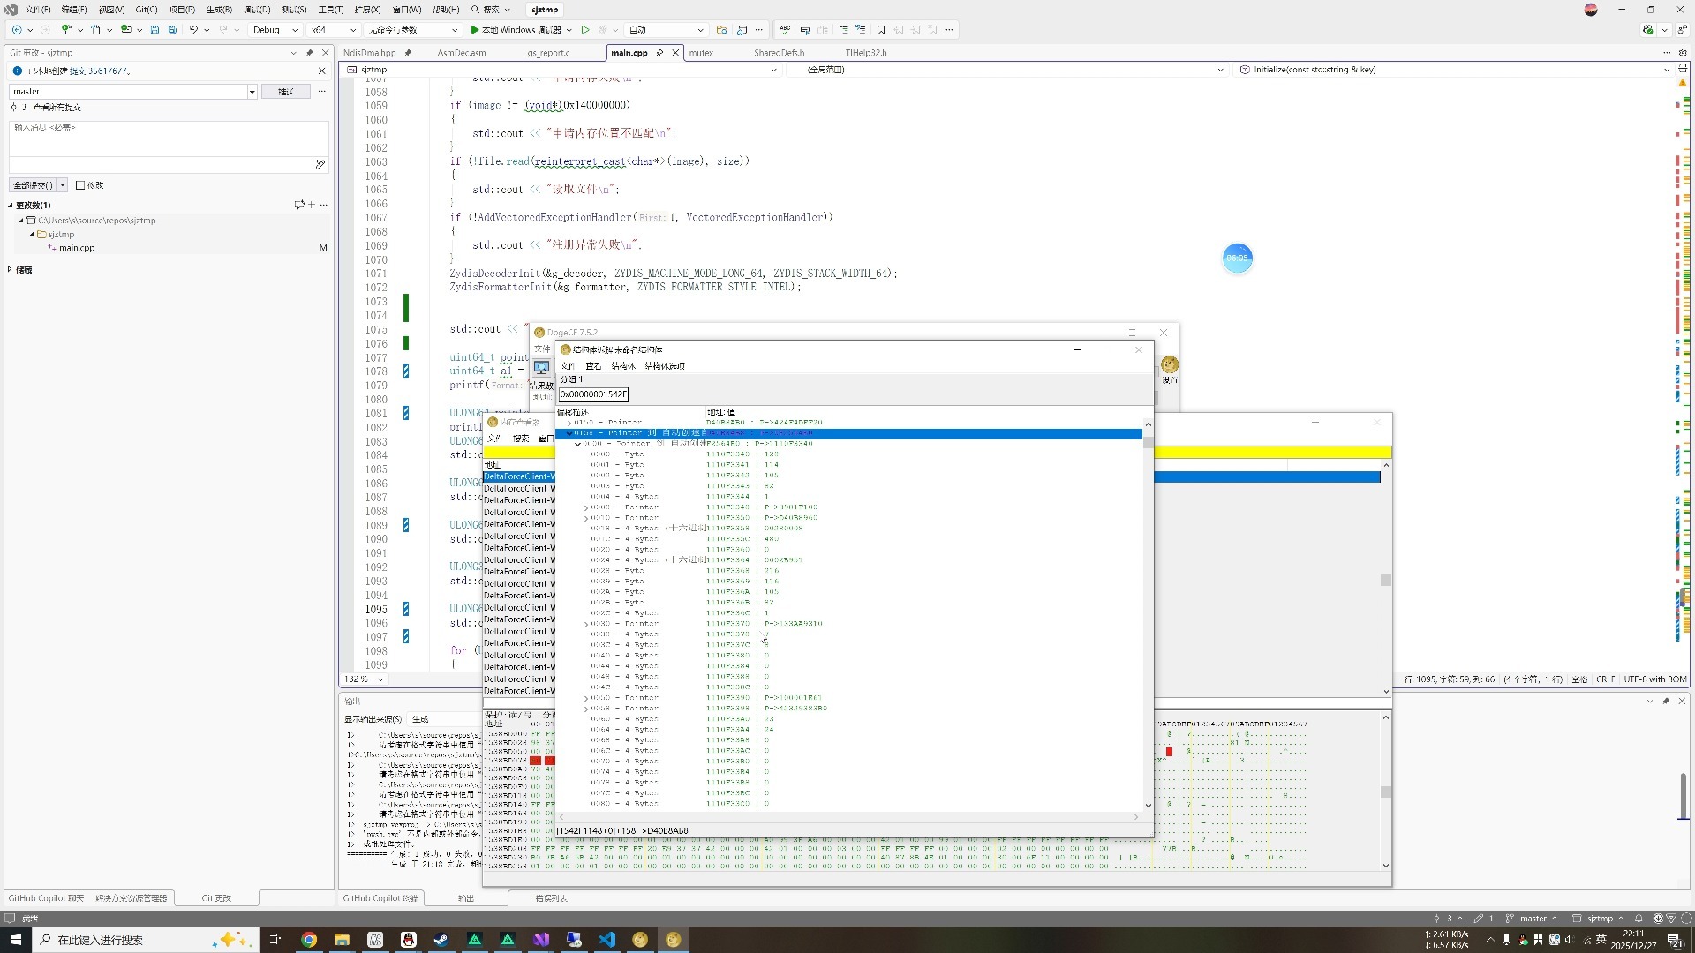Image resolution: width=1695 pixels, height=953 pixels.
Task: Open Steam from the taskbar
Action: pyautogui.click(x=441, y=940)
